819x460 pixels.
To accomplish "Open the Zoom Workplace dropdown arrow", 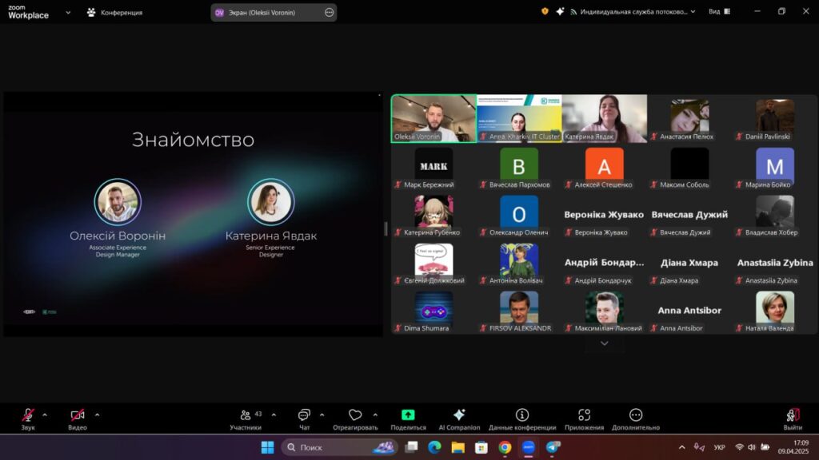I will click(x=68, y=13).
